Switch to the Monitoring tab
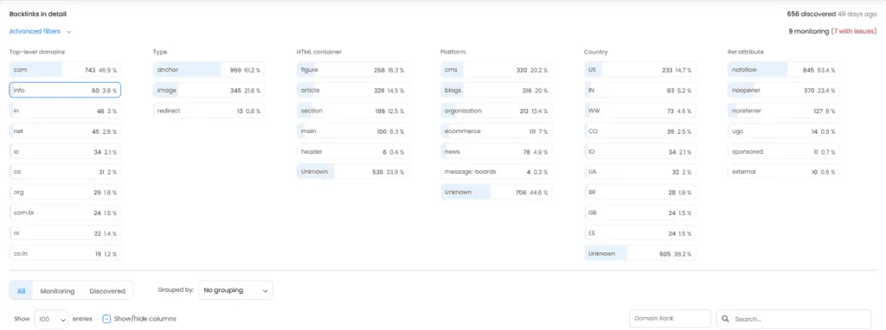The width and height of the screenshot is (886, 330). [57, 291]
